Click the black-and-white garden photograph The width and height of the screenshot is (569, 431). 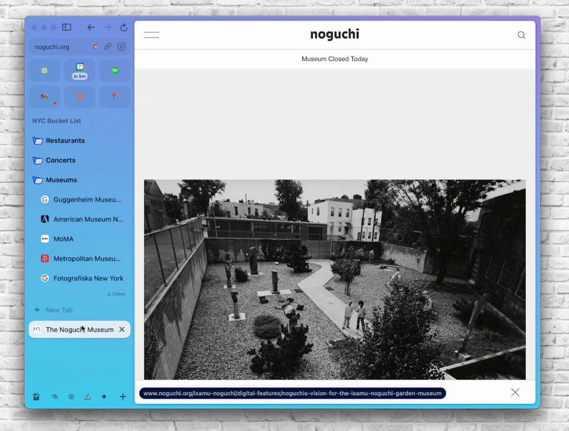pos(335,280)
